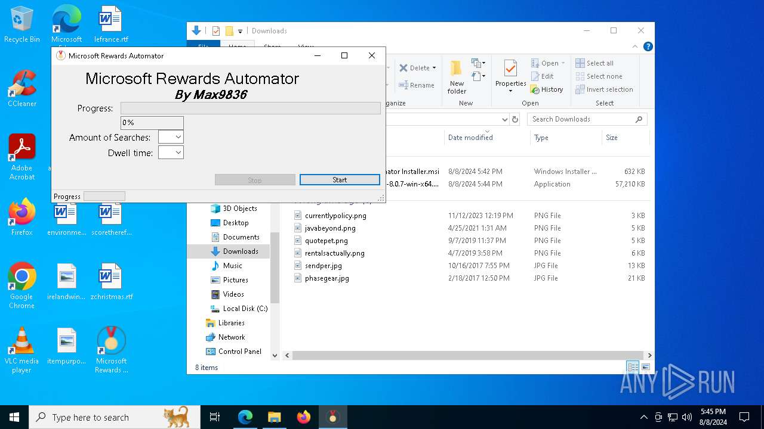
Task: Click the main Progress bar in Rewards Automator
Action: (x=251, y=108)
